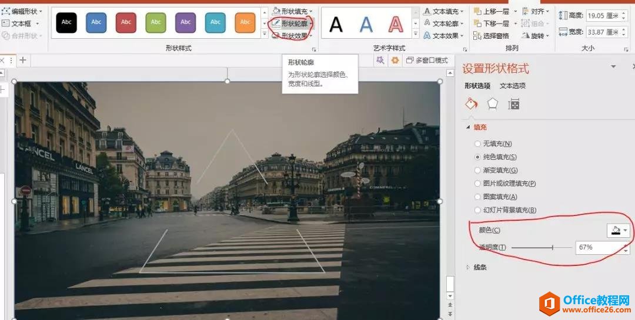This screenshot has height=320, width=635.
Task: Click the 透明度 transparency slider track
Action: 540,248
